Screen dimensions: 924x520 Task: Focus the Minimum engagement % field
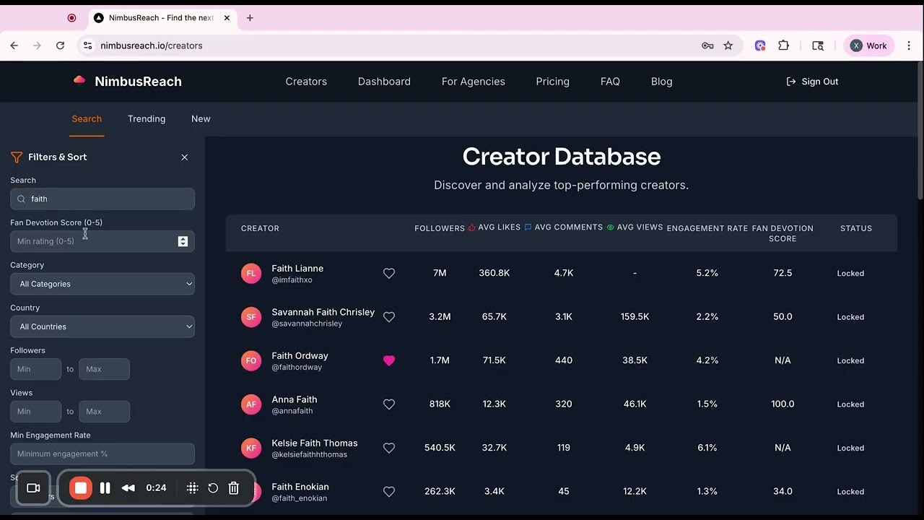coord(103,454)
